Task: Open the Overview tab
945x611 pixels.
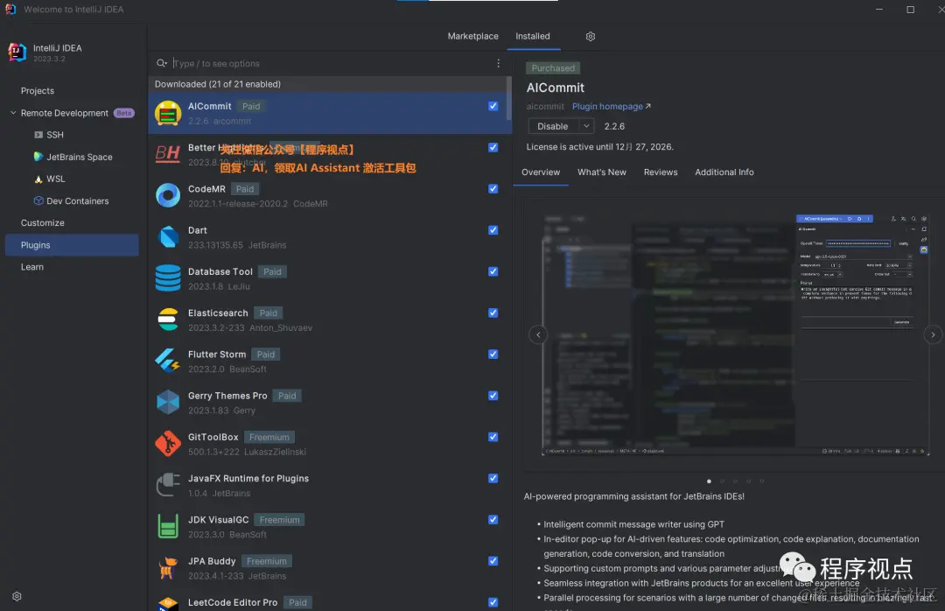Action: coord(541,172)
